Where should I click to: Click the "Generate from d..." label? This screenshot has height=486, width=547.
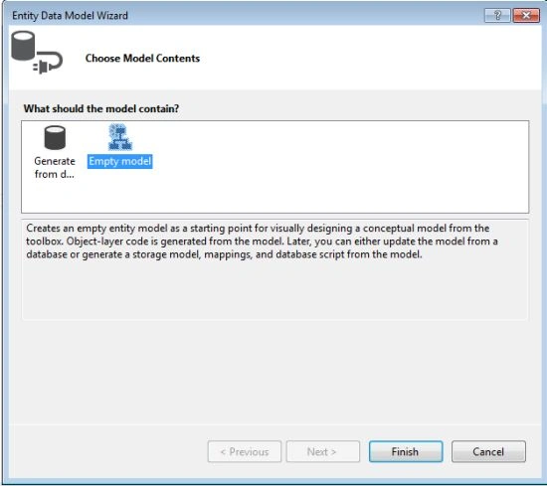(x=55, y=168)
